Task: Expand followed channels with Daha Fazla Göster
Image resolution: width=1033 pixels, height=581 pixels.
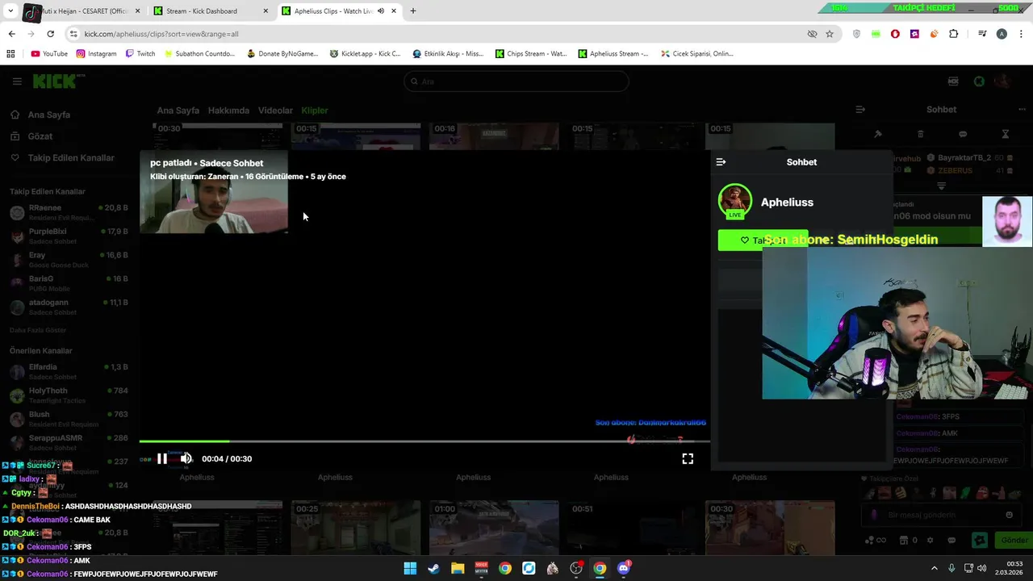Action: pos(38,330)
